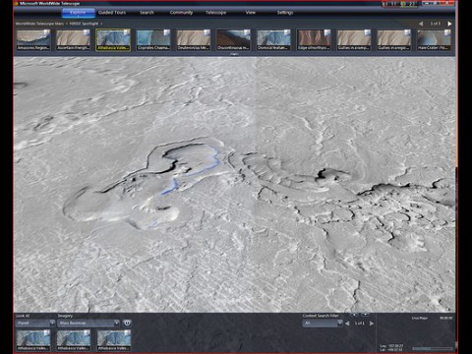
Task: Open the Imagery Mars Basemap dropdown
Action: coord(88,324)
